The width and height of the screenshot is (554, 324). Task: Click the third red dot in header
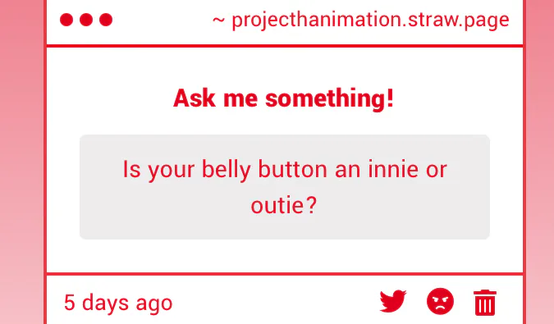coord(106,20)
